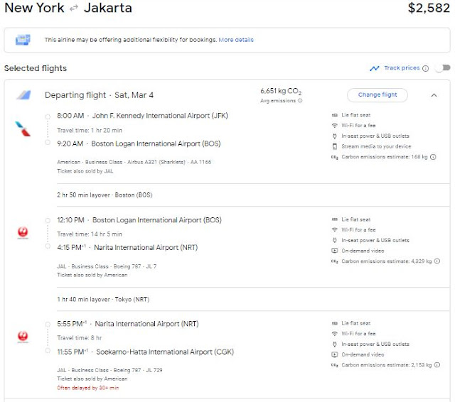Click On-demand video icon on JL 729

tap(335, 354)
